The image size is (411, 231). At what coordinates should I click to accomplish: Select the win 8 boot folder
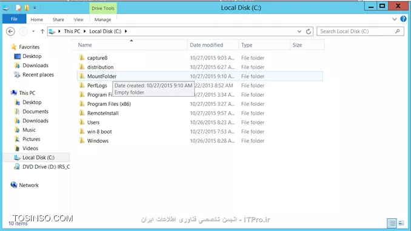99,132
